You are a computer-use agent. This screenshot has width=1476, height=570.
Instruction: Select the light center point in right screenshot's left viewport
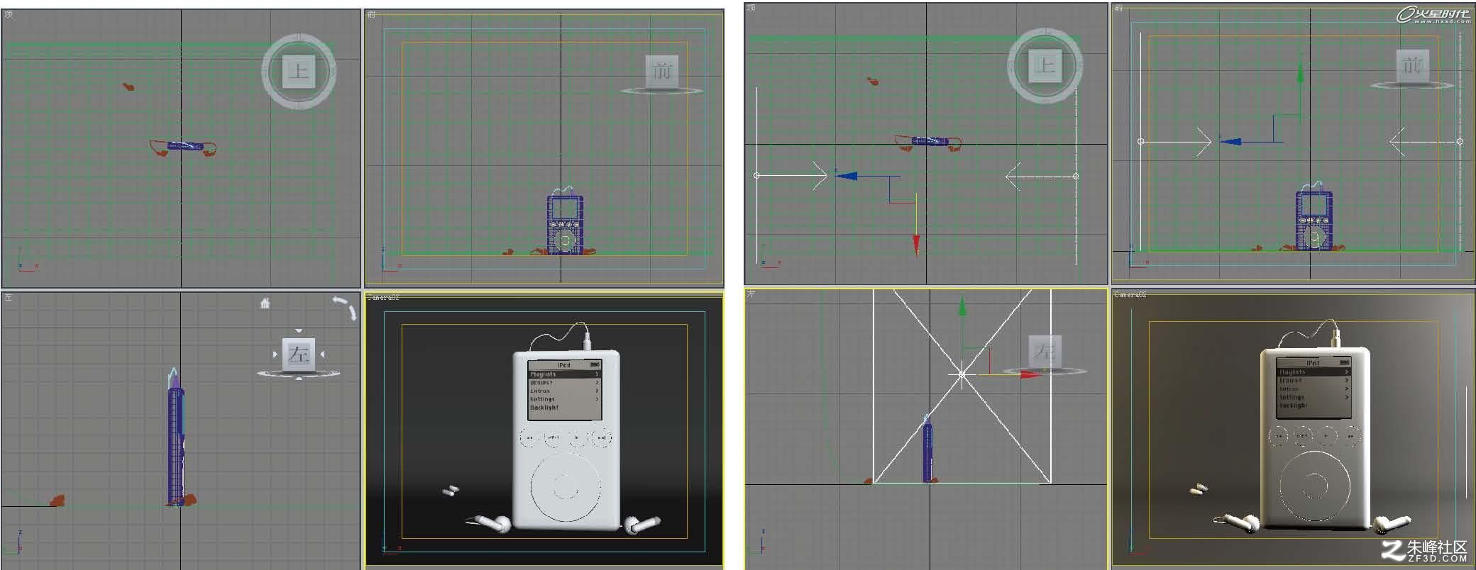click(x=962, y=374)
